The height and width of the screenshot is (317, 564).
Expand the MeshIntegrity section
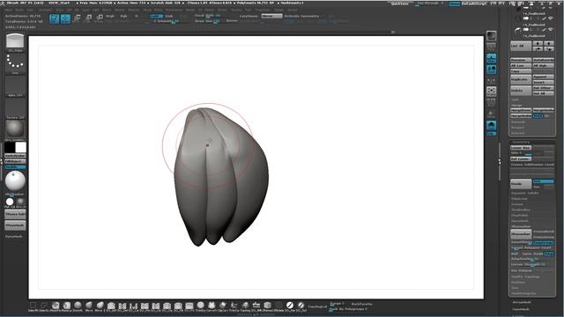tap(523, 293)
